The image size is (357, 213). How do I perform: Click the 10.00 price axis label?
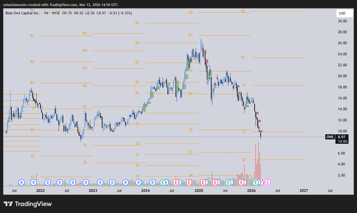(342, 131)
